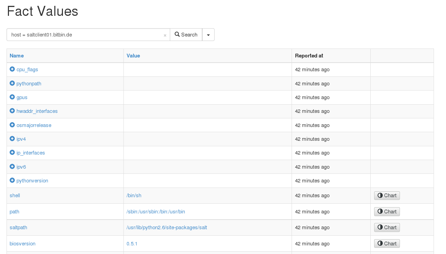Sort table by Value column header
446x254 pixels.
pos(133,56)
